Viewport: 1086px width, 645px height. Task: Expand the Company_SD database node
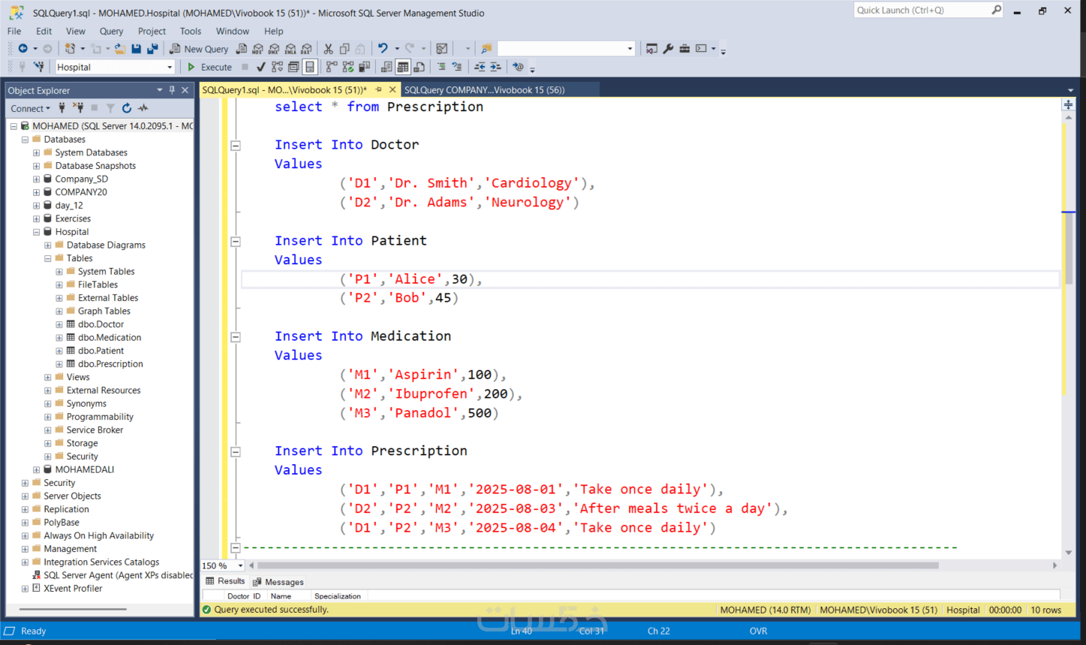pyautogui.click(x=36, y=179)
